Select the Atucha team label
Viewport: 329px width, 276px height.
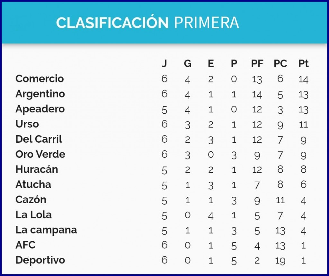(33, 185)
